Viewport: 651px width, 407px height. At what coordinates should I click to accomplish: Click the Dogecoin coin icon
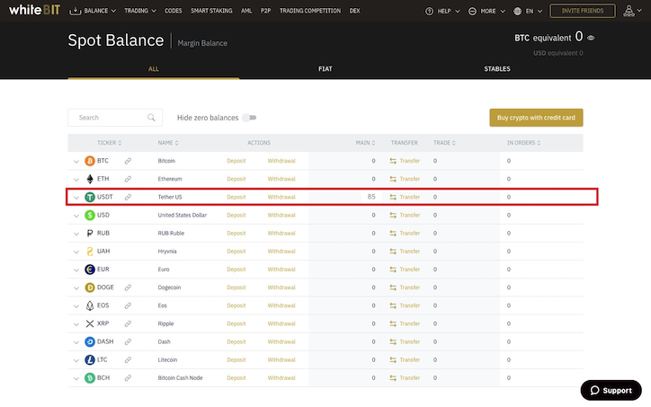(90, 288)
